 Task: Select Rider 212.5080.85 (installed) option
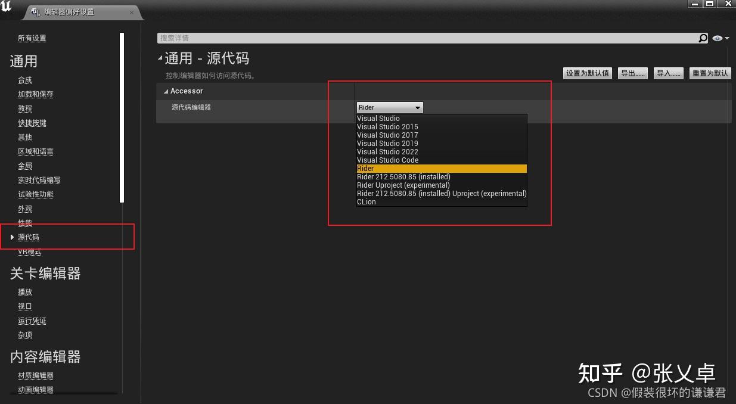click(442, 176)
